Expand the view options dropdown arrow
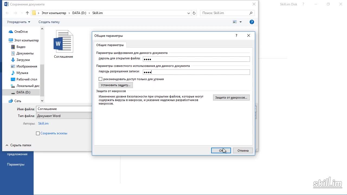The width and height of the screenshot is (347, 195). 240,22
